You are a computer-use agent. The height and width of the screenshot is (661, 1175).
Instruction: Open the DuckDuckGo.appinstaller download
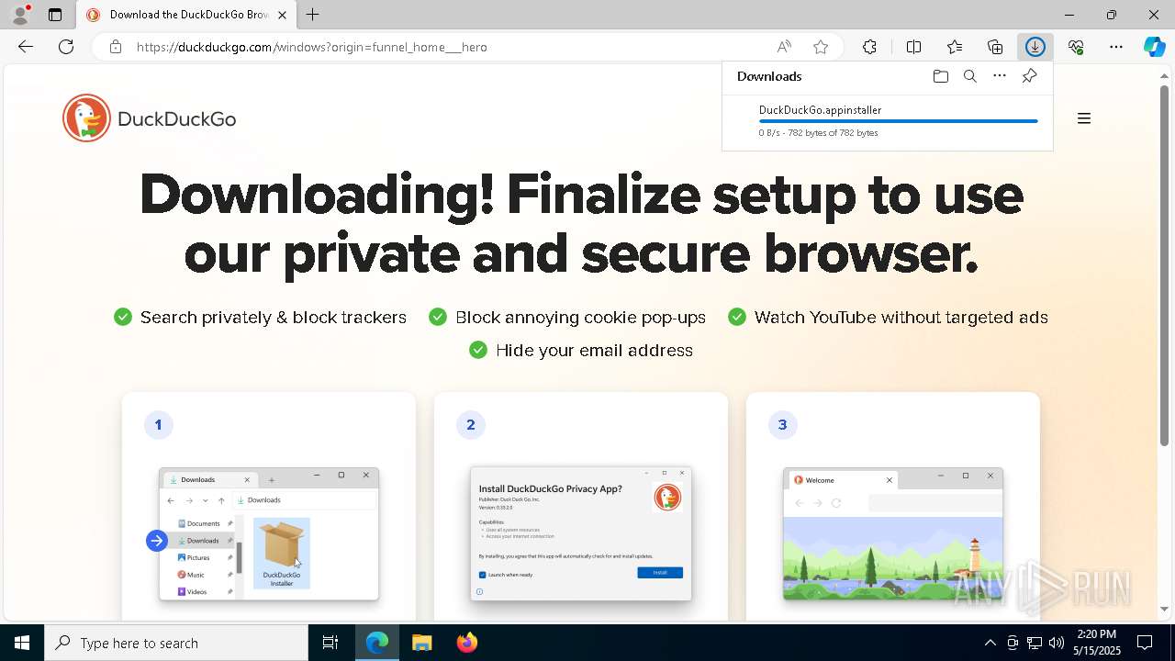[820, 110]
